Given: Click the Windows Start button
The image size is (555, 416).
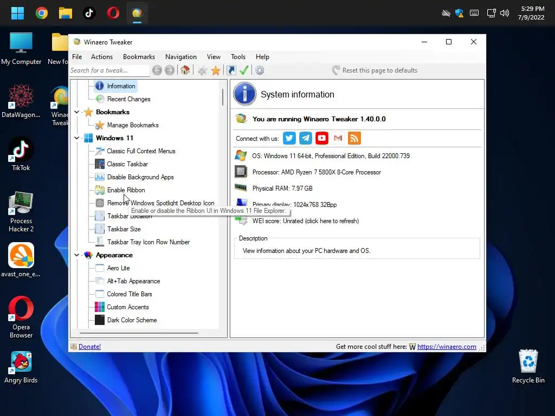Looking at the screenshot, I should pyautogui.click(x=17, y=14).
